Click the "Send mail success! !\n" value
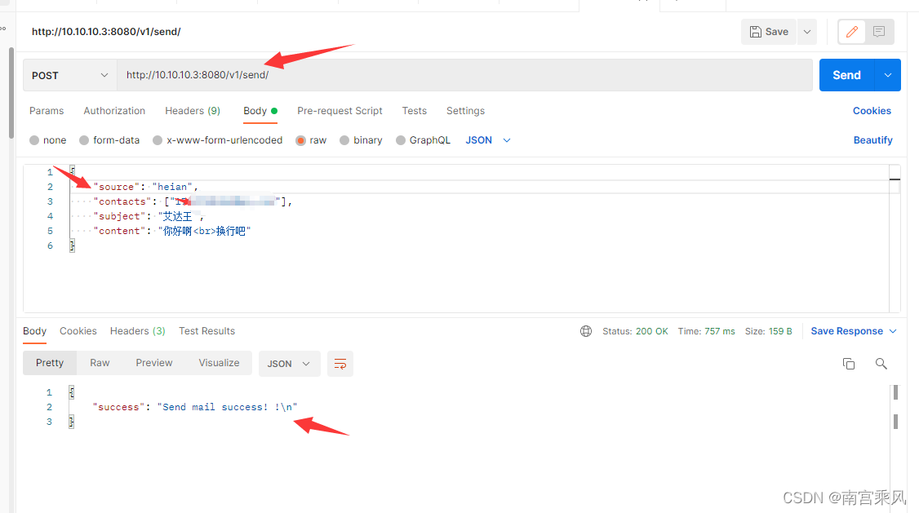919x513 pixels. point(227,407)
